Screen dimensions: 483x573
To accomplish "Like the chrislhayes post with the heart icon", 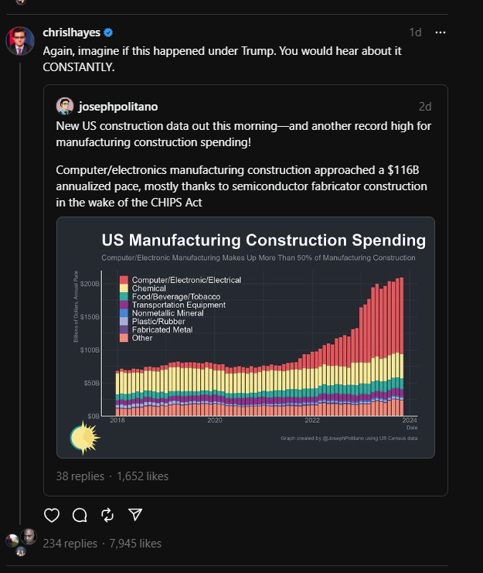I will [52, 515].
